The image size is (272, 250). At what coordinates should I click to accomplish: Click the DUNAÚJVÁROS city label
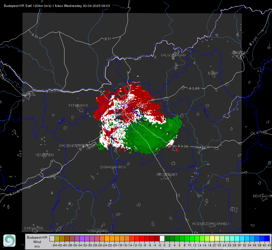click(113, 167)
